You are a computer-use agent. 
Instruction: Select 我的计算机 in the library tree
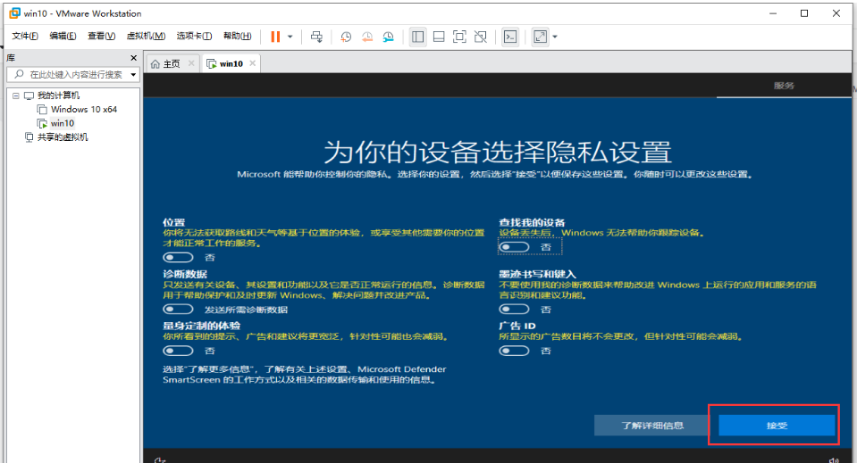58,95
